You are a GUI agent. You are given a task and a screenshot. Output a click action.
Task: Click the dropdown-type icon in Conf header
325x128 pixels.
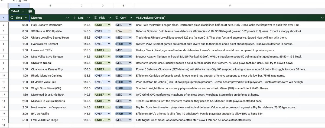pos(117,18)
